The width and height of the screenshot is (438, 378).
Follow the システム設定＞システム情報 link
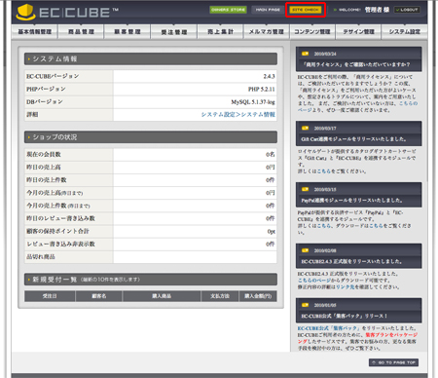[x=238, y=114]
